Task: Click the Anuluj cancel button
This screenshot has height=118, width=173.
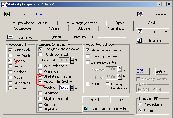Action: 153,23
